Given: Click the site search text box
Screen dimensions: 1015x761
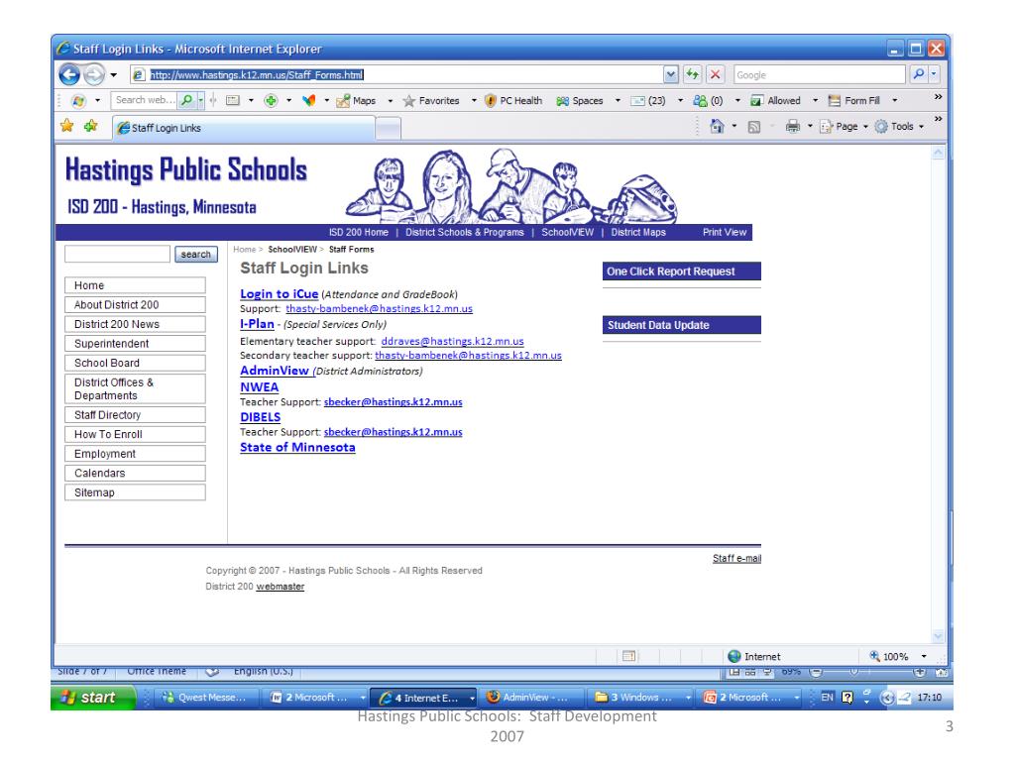Looking at the screenshot, I should [x=117, y=255].
